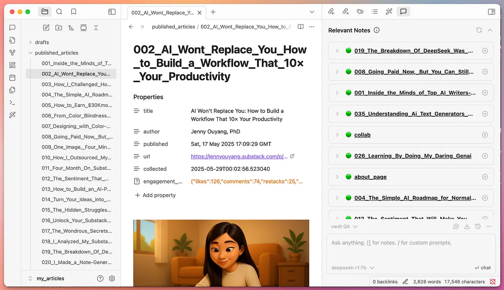Open note more options ellipsis

[x=312, y=27]
